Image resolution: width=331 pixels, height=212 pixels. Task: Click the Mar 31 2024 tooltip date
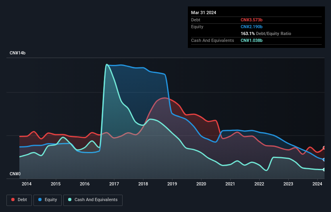[204, 12]
